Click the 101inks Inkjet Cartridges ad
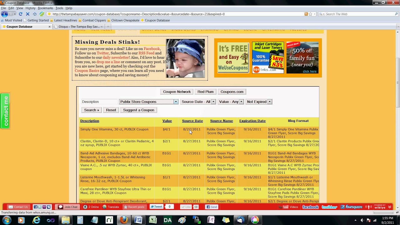The width and height of the screenshot is (400, 225). pos(268,58)
